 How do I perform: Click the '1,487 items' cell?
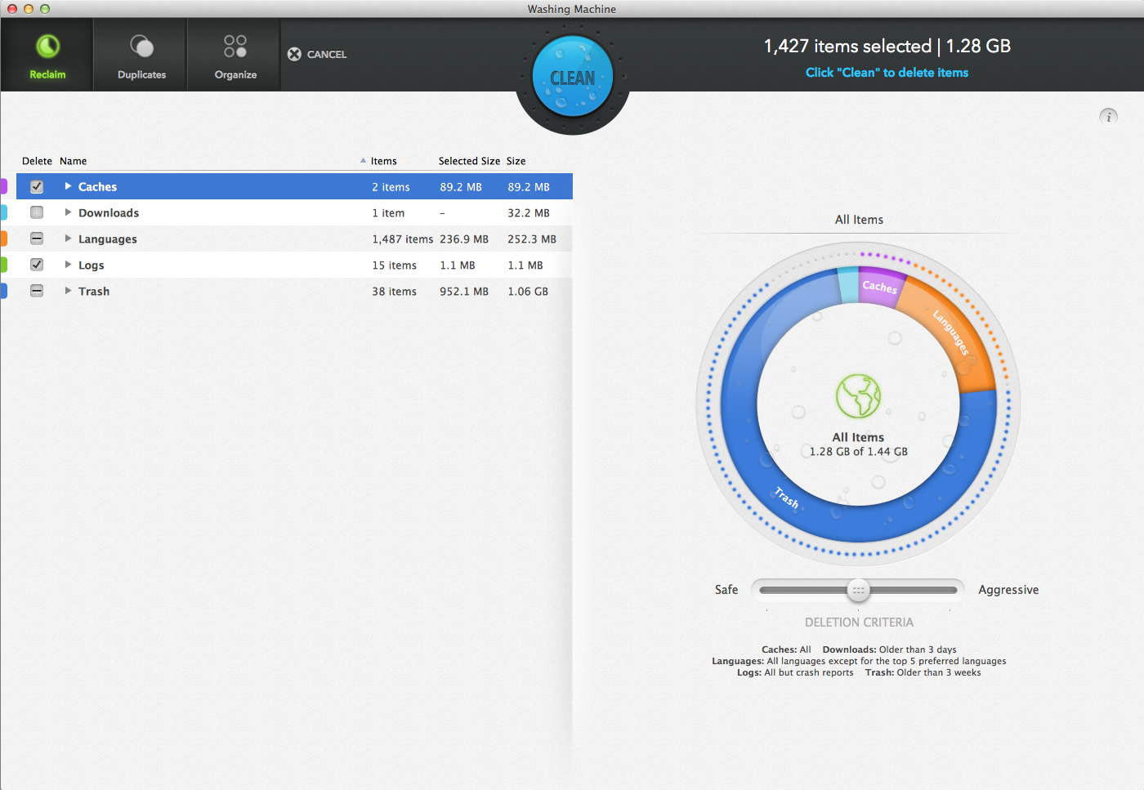tap(403, 239)
